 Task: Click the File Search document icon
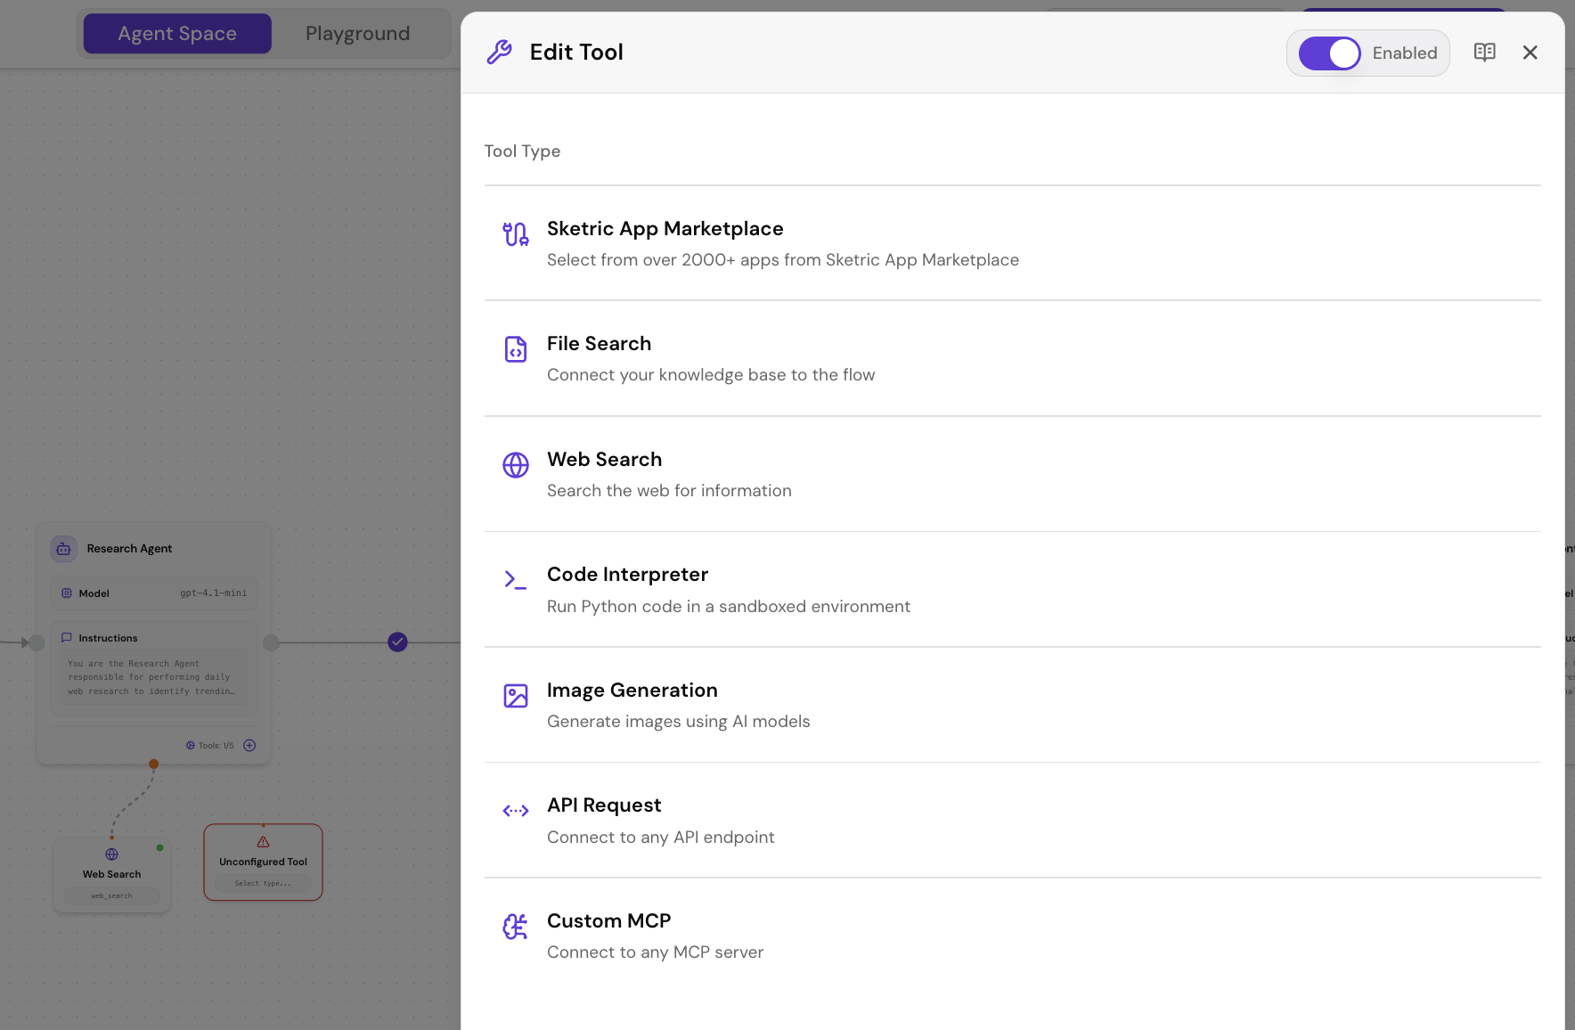(x=515, y=349)
